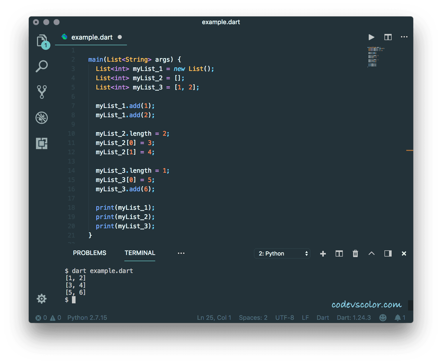Open the '2: Python' terminal dropdown
Screen dimensions: 442x364
(282, 254)
